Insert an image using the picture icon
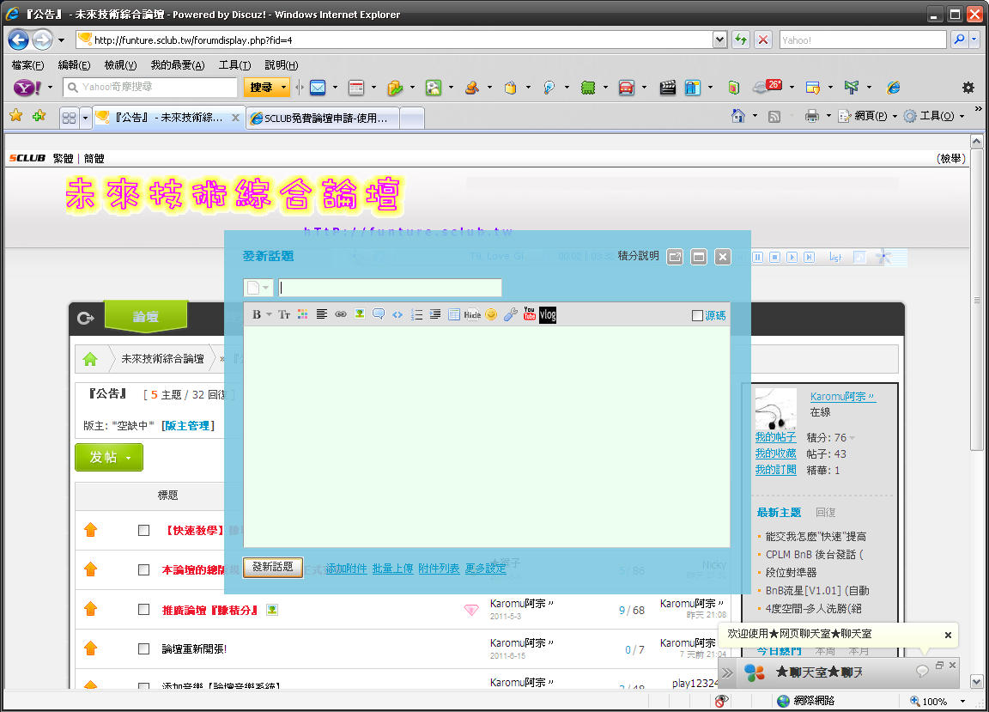 (x=360, y=314)
